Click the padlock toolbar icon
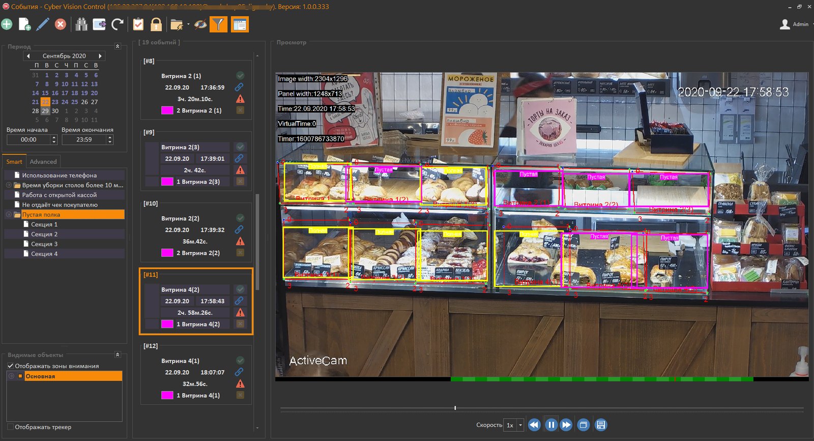814x441 pixels. pyautogui.click(x=156, y=24)
